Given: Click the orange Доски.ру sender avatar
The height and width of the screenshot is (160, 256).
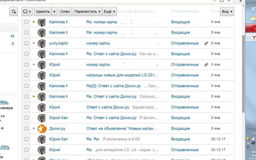Looking at the screenshot, I should 42,129.
